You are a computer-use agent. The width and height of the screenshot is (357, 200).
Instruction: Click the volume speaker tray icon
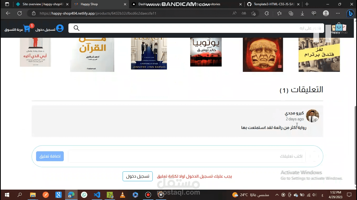click(314, 195)
